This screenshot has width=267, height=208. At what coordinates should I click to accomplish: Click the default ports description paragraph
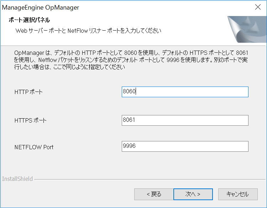131,60
